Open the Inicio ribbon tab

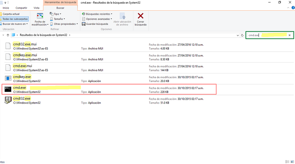[x=6, y=8]
